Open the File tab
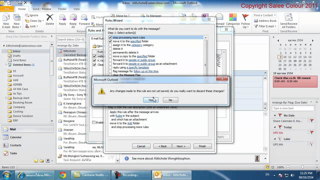The width and height of the screenshot is (320, 180). pos(7,9)
